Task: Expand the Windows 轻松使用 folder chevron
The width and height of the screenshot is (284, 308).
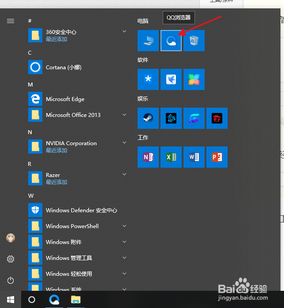Action: click(124, 274)
